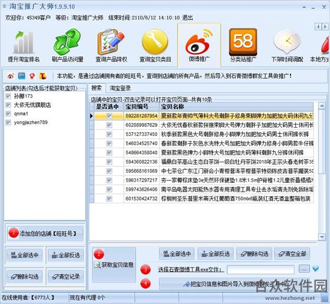Click the red figure icon in sub-toolbar

point(32,76)
